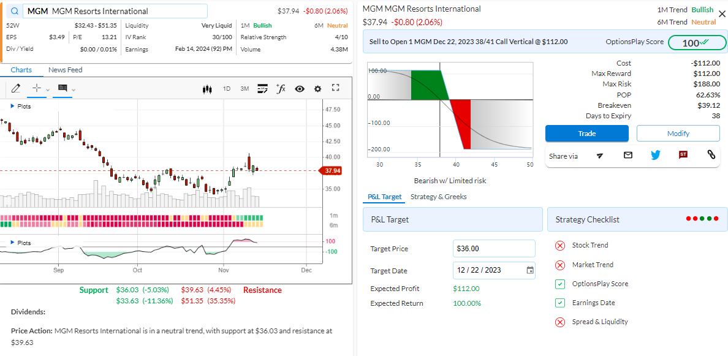Share via the paper plane send icon
The width and height of the screenshot is (728, 356).
click(x=600, y=156)
